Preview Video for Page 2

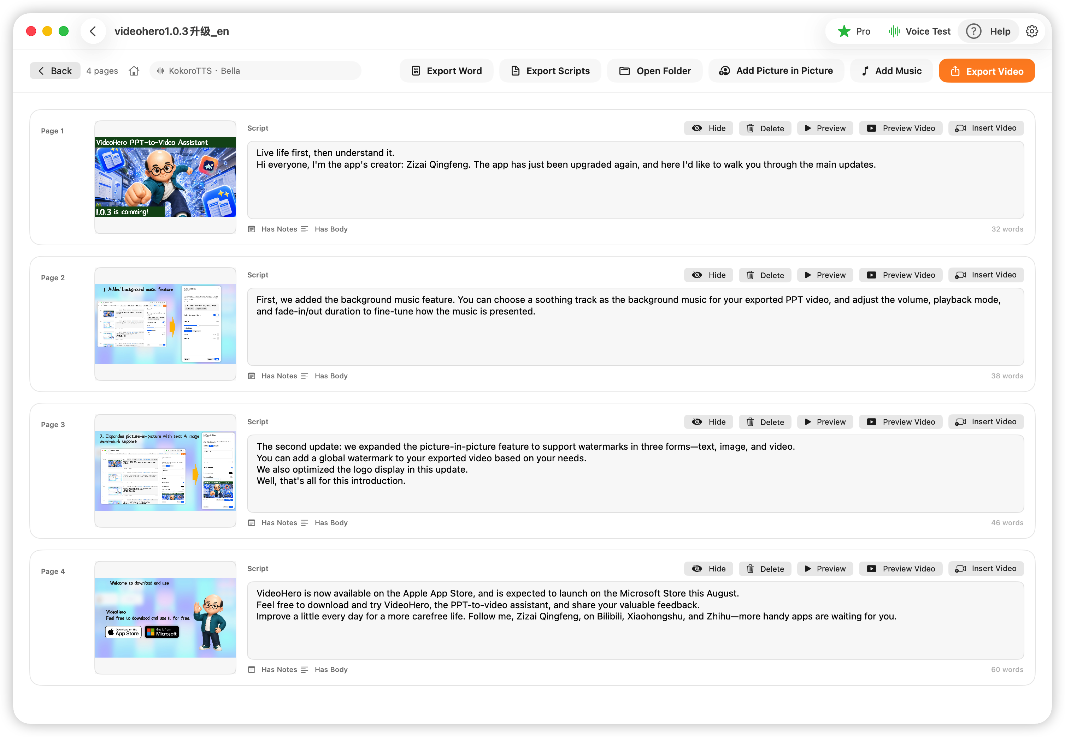point(900,275)
